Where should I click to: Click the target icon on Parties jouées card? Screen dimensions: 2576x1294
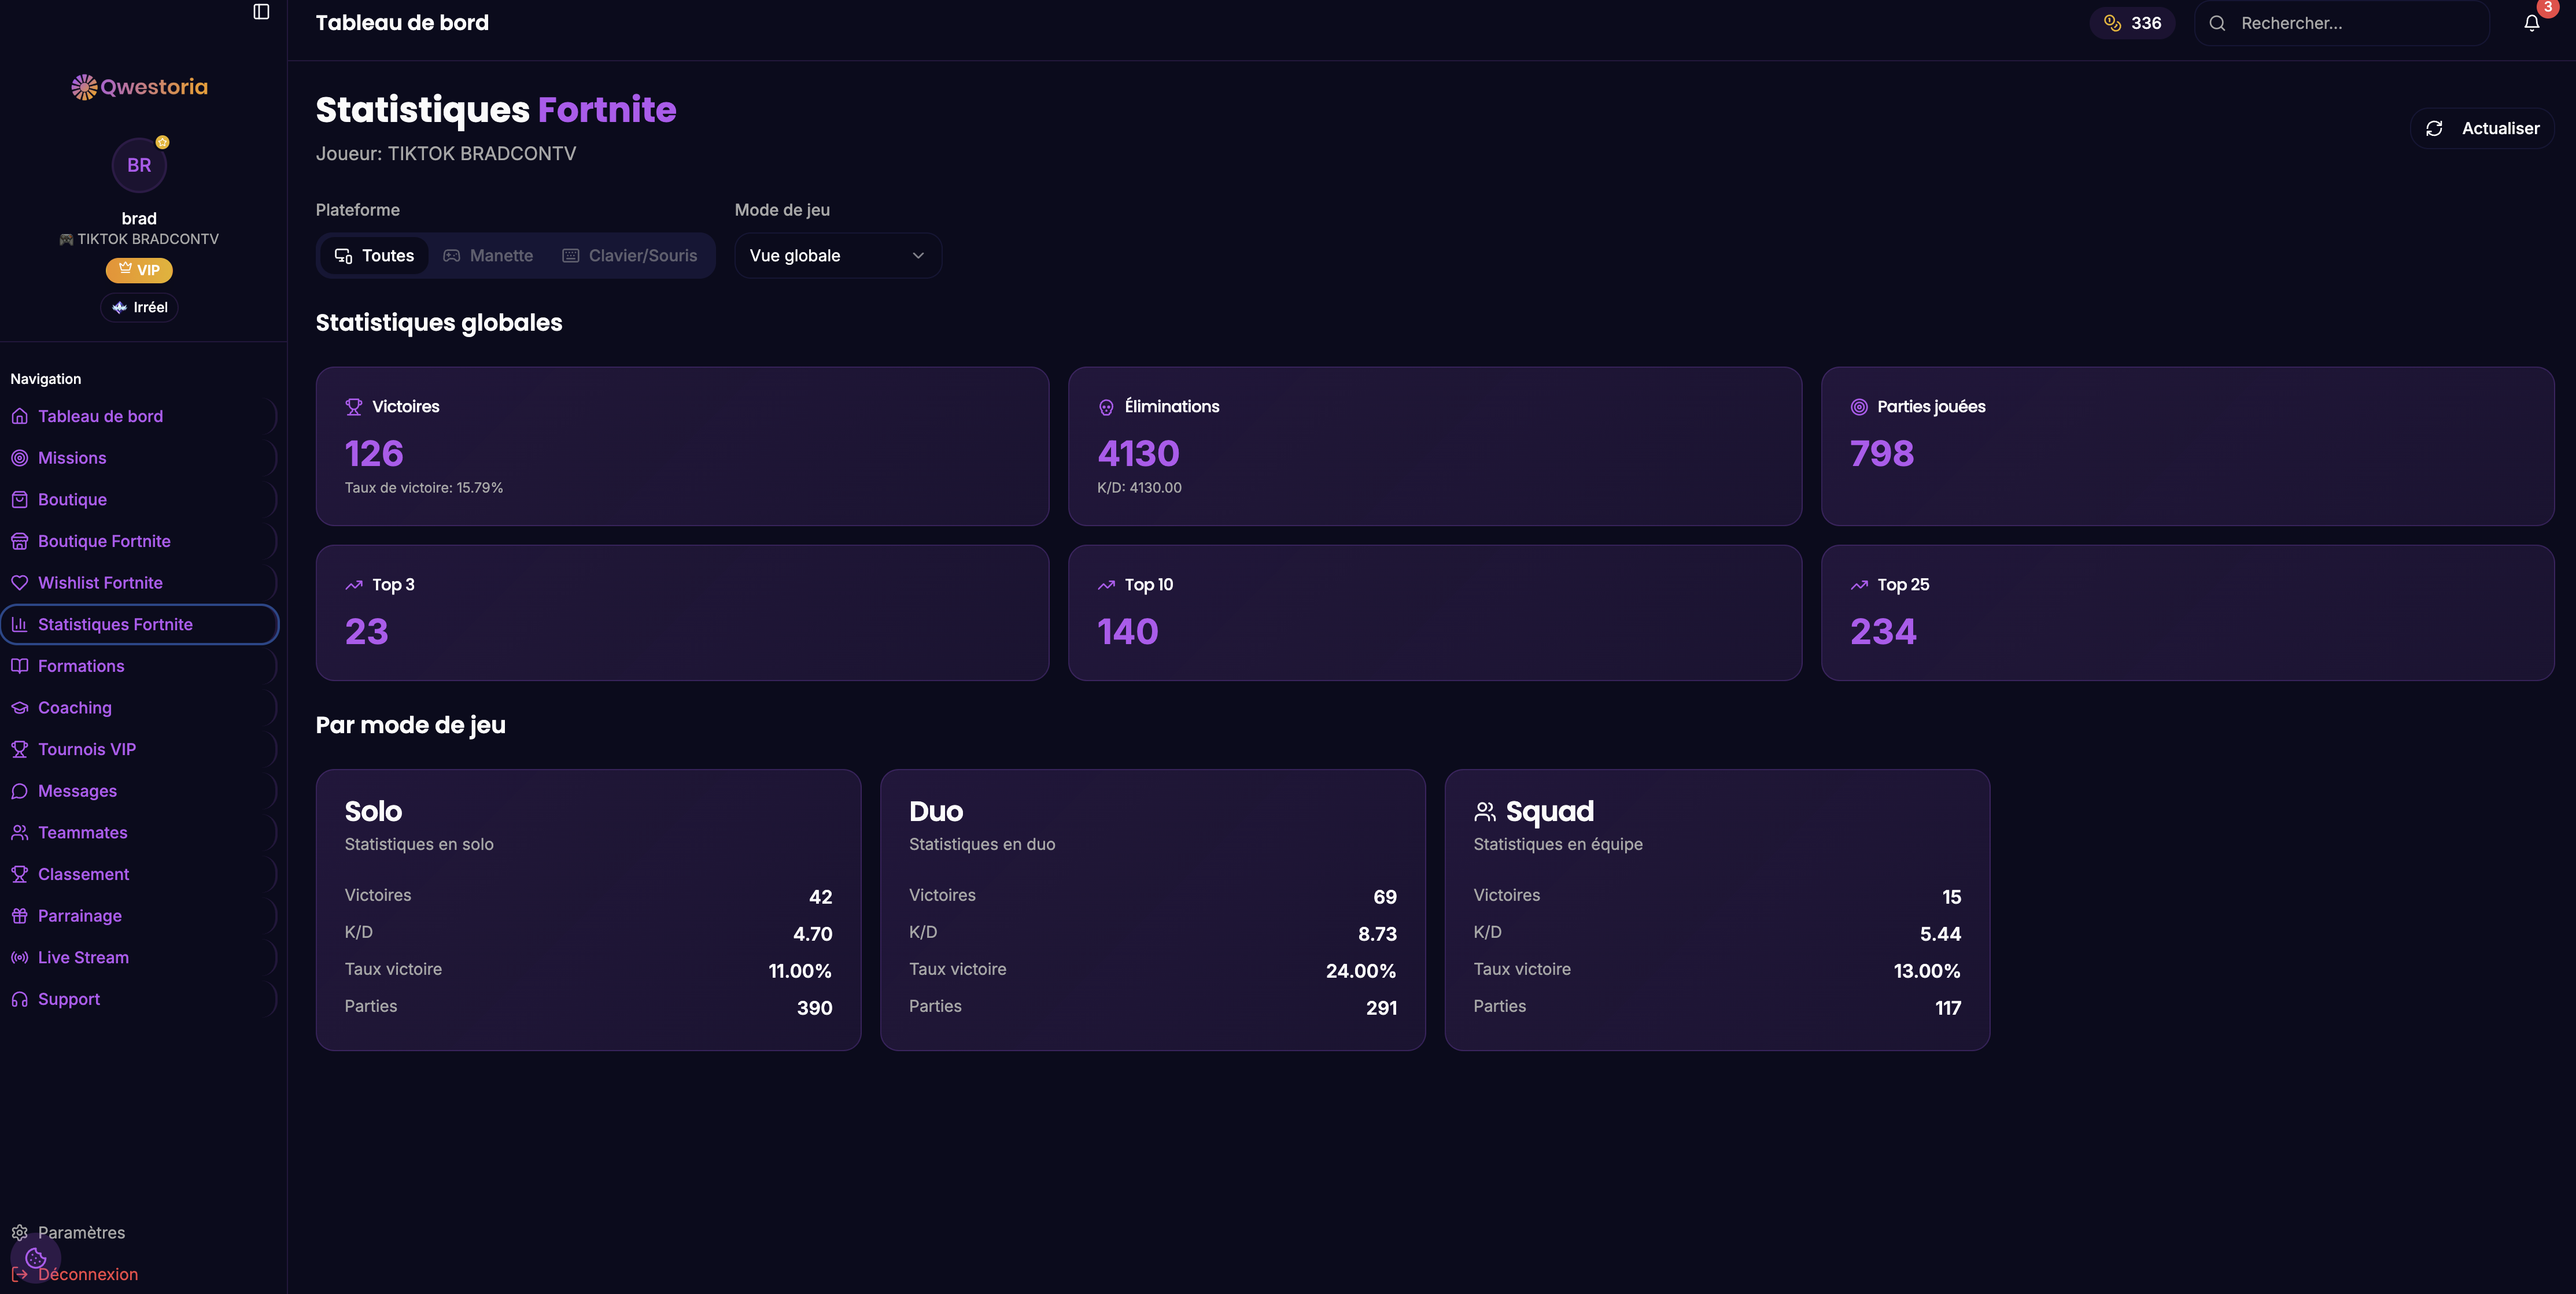(x=1859, y=407)
